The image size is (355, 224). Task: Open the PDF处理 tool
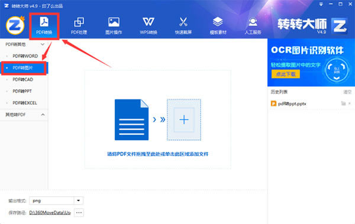click(x=79, y=26)
